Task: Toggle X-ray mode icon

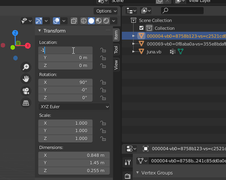Action: [x=74, y=21]
